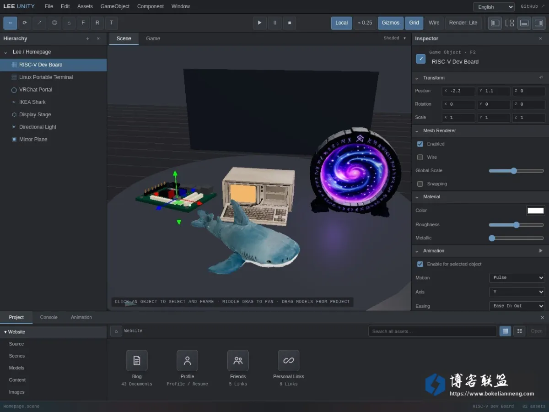549x412 pixels.
Task: Select the Move tool in the toolbar
Action: (10, 23)
